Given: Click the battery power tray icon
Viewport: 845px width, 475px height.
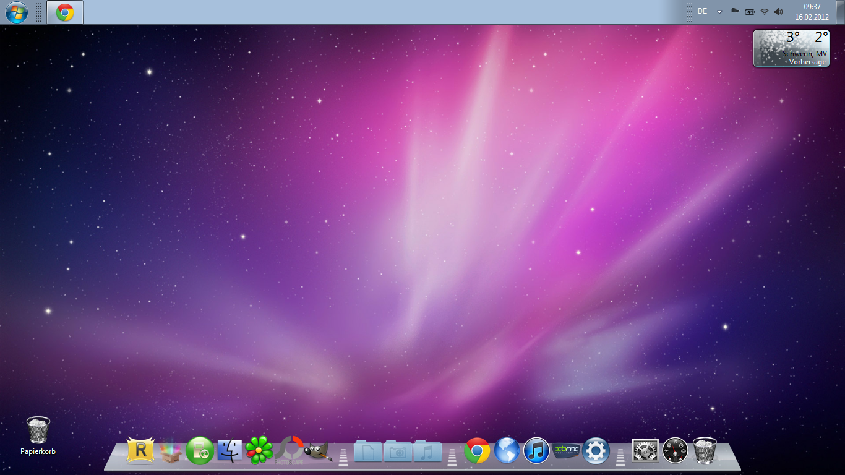Looking at the screenshot, I should [750, 12].
